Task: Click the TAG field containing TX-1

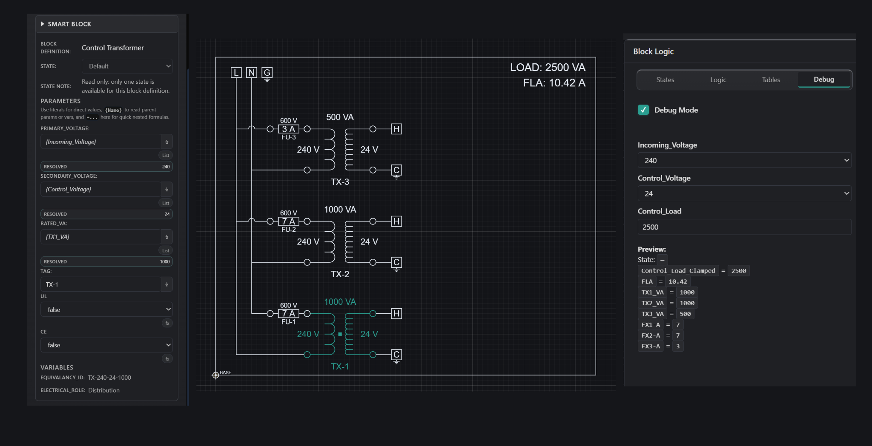Action: 101,284
